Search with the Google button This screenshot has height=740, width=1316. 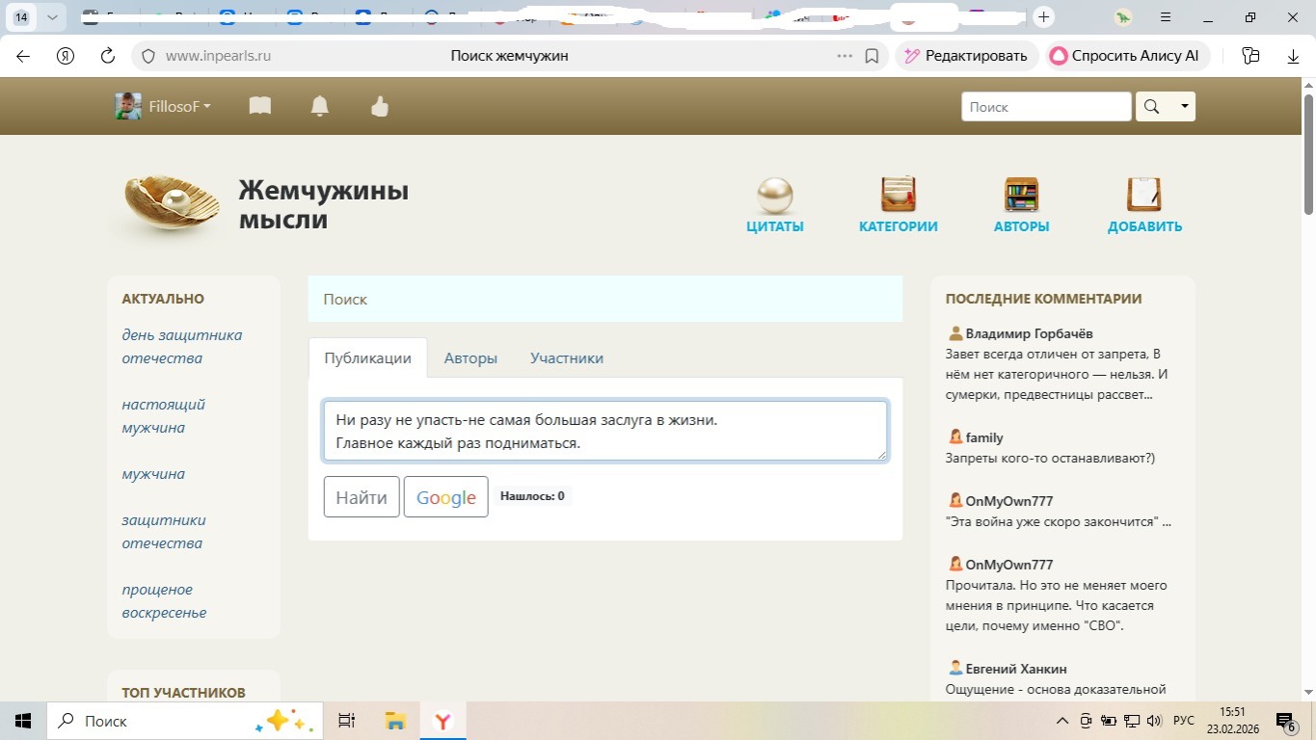coord(445,496)
